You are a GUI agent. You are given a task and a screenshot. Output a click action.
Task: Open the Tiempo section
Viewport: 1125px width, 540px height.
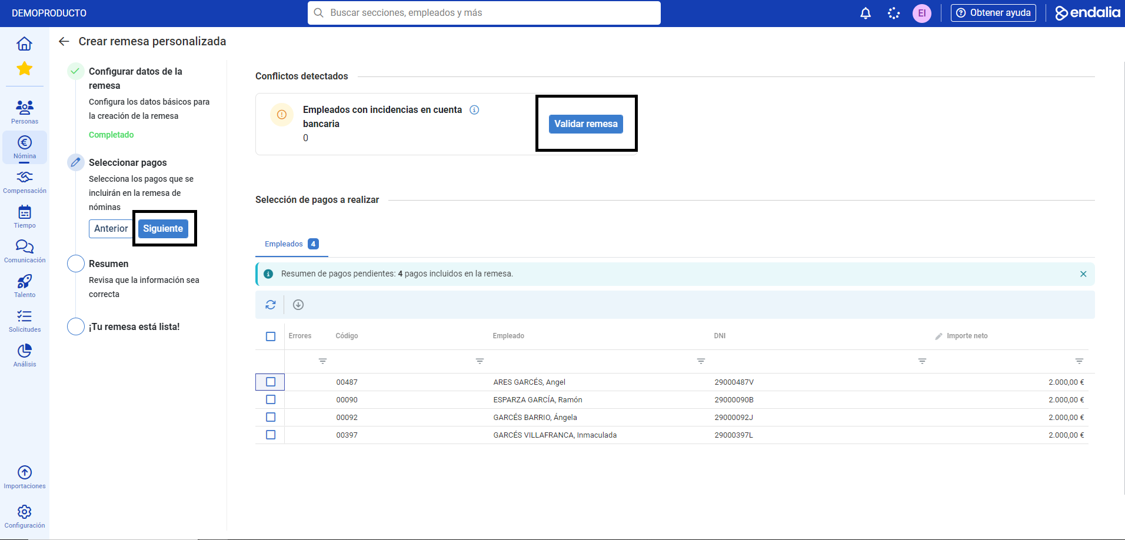25,216
